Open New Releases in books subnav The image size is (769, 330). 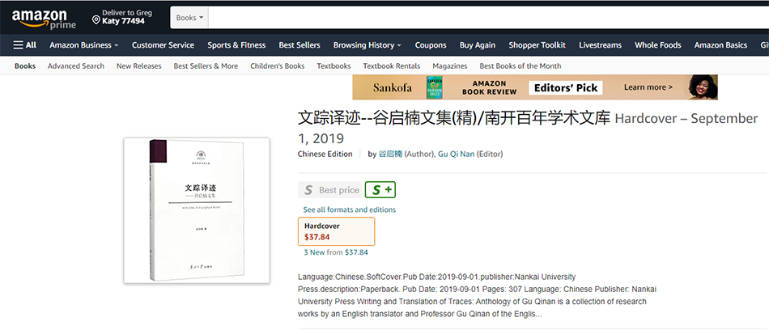[138, 66]
